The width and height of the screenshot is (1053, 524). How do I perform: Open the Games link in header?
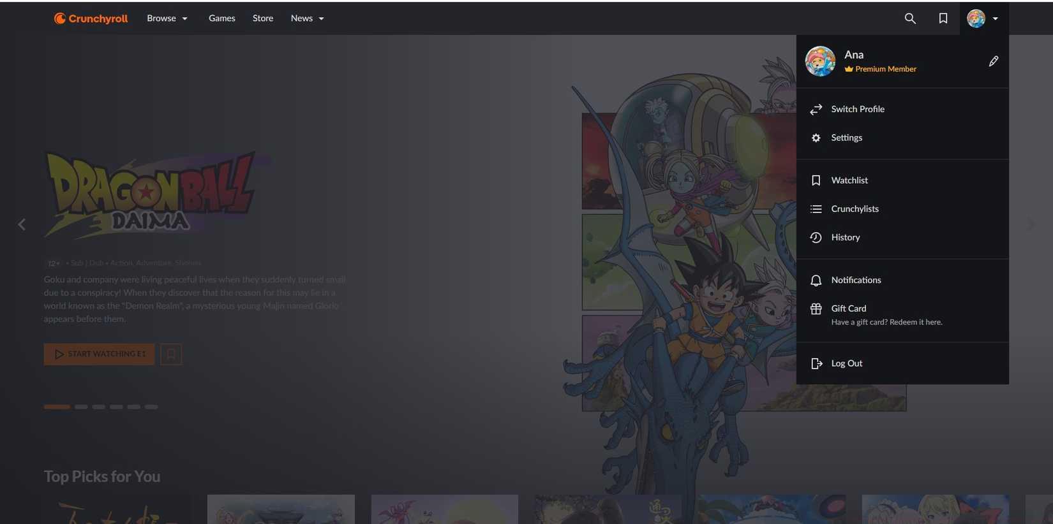221,18
